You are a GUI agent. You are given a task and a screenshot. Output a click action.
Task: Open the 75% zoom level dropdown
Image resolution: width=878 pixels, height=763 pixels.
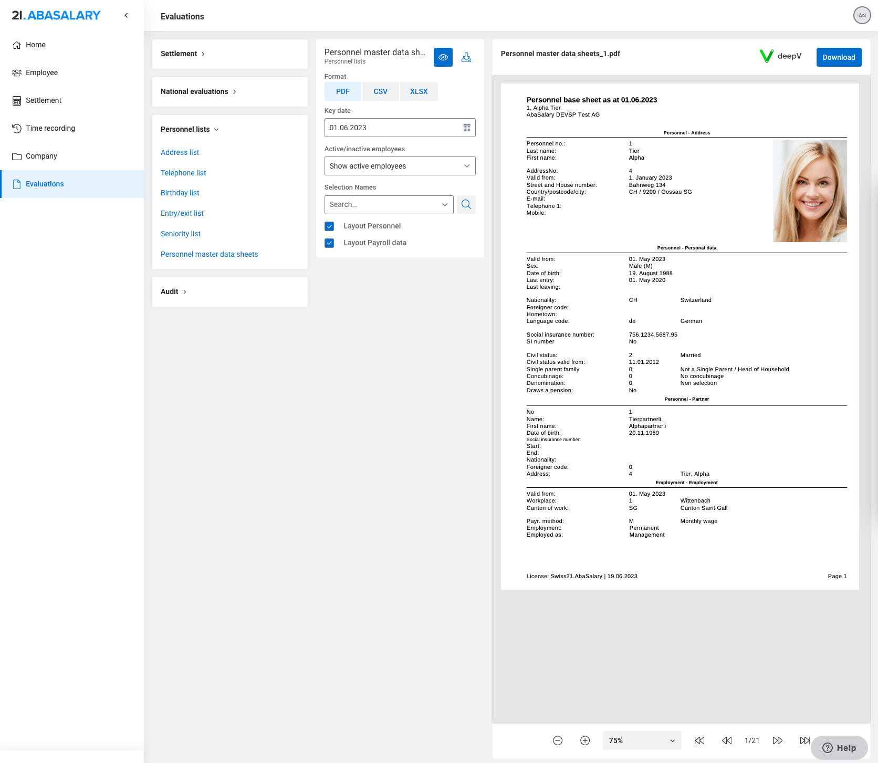click(641, 740)
